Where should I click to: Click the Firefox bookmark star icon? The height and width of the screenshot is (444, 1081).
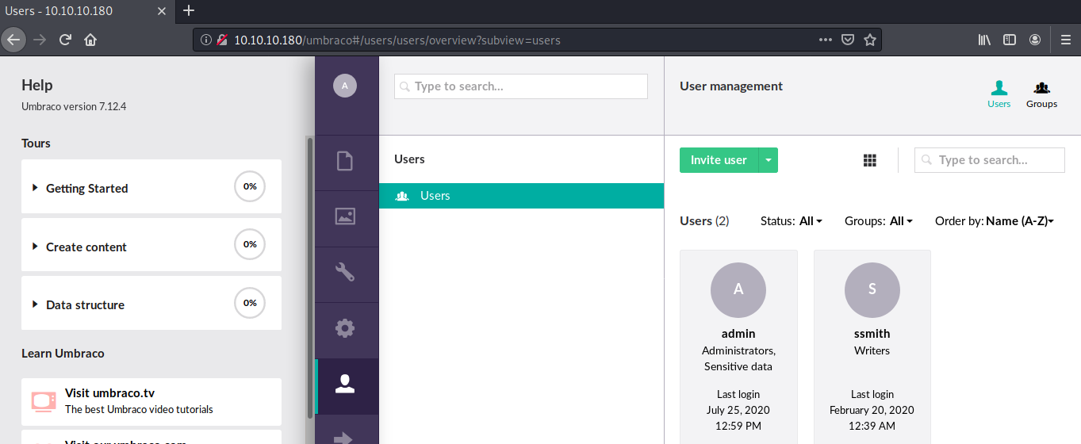[x=869, y=40]
